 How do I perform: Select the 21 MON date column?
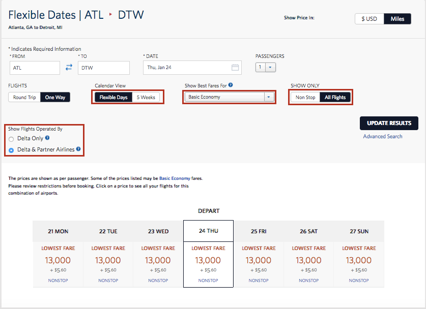(x=58, y=231)
